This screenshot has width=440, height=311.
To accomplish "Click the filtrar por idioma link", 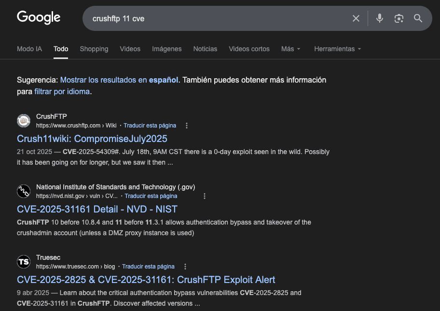I will click(x=62, y=91).
